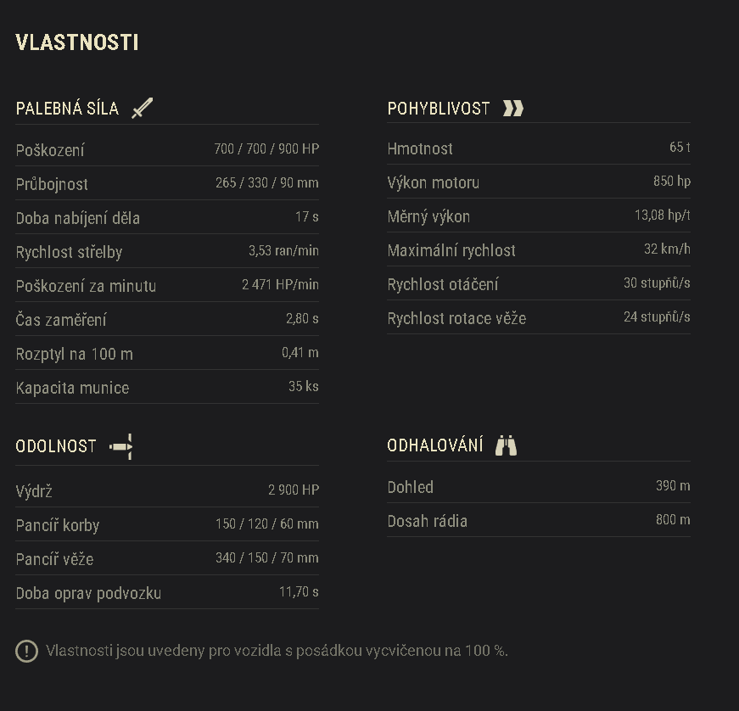Click the Měrný výkon 13,08 hp/t value
The image size is (739, 711).
pyautogui.click(x=661, y=215)
